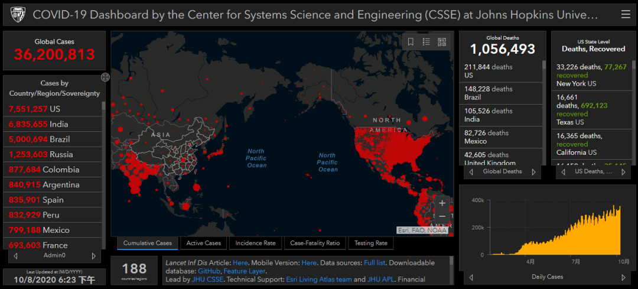This screenshot has height=289, width=638.
Task: Select 211,844 deaths US entry
Action: 501,72
